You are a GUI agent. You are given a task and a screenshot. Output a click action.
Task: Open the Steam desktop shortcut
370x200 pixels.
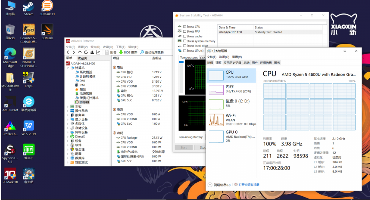[29, 8]
